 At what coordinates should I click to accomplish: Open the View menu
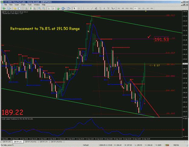click(11, 5)
